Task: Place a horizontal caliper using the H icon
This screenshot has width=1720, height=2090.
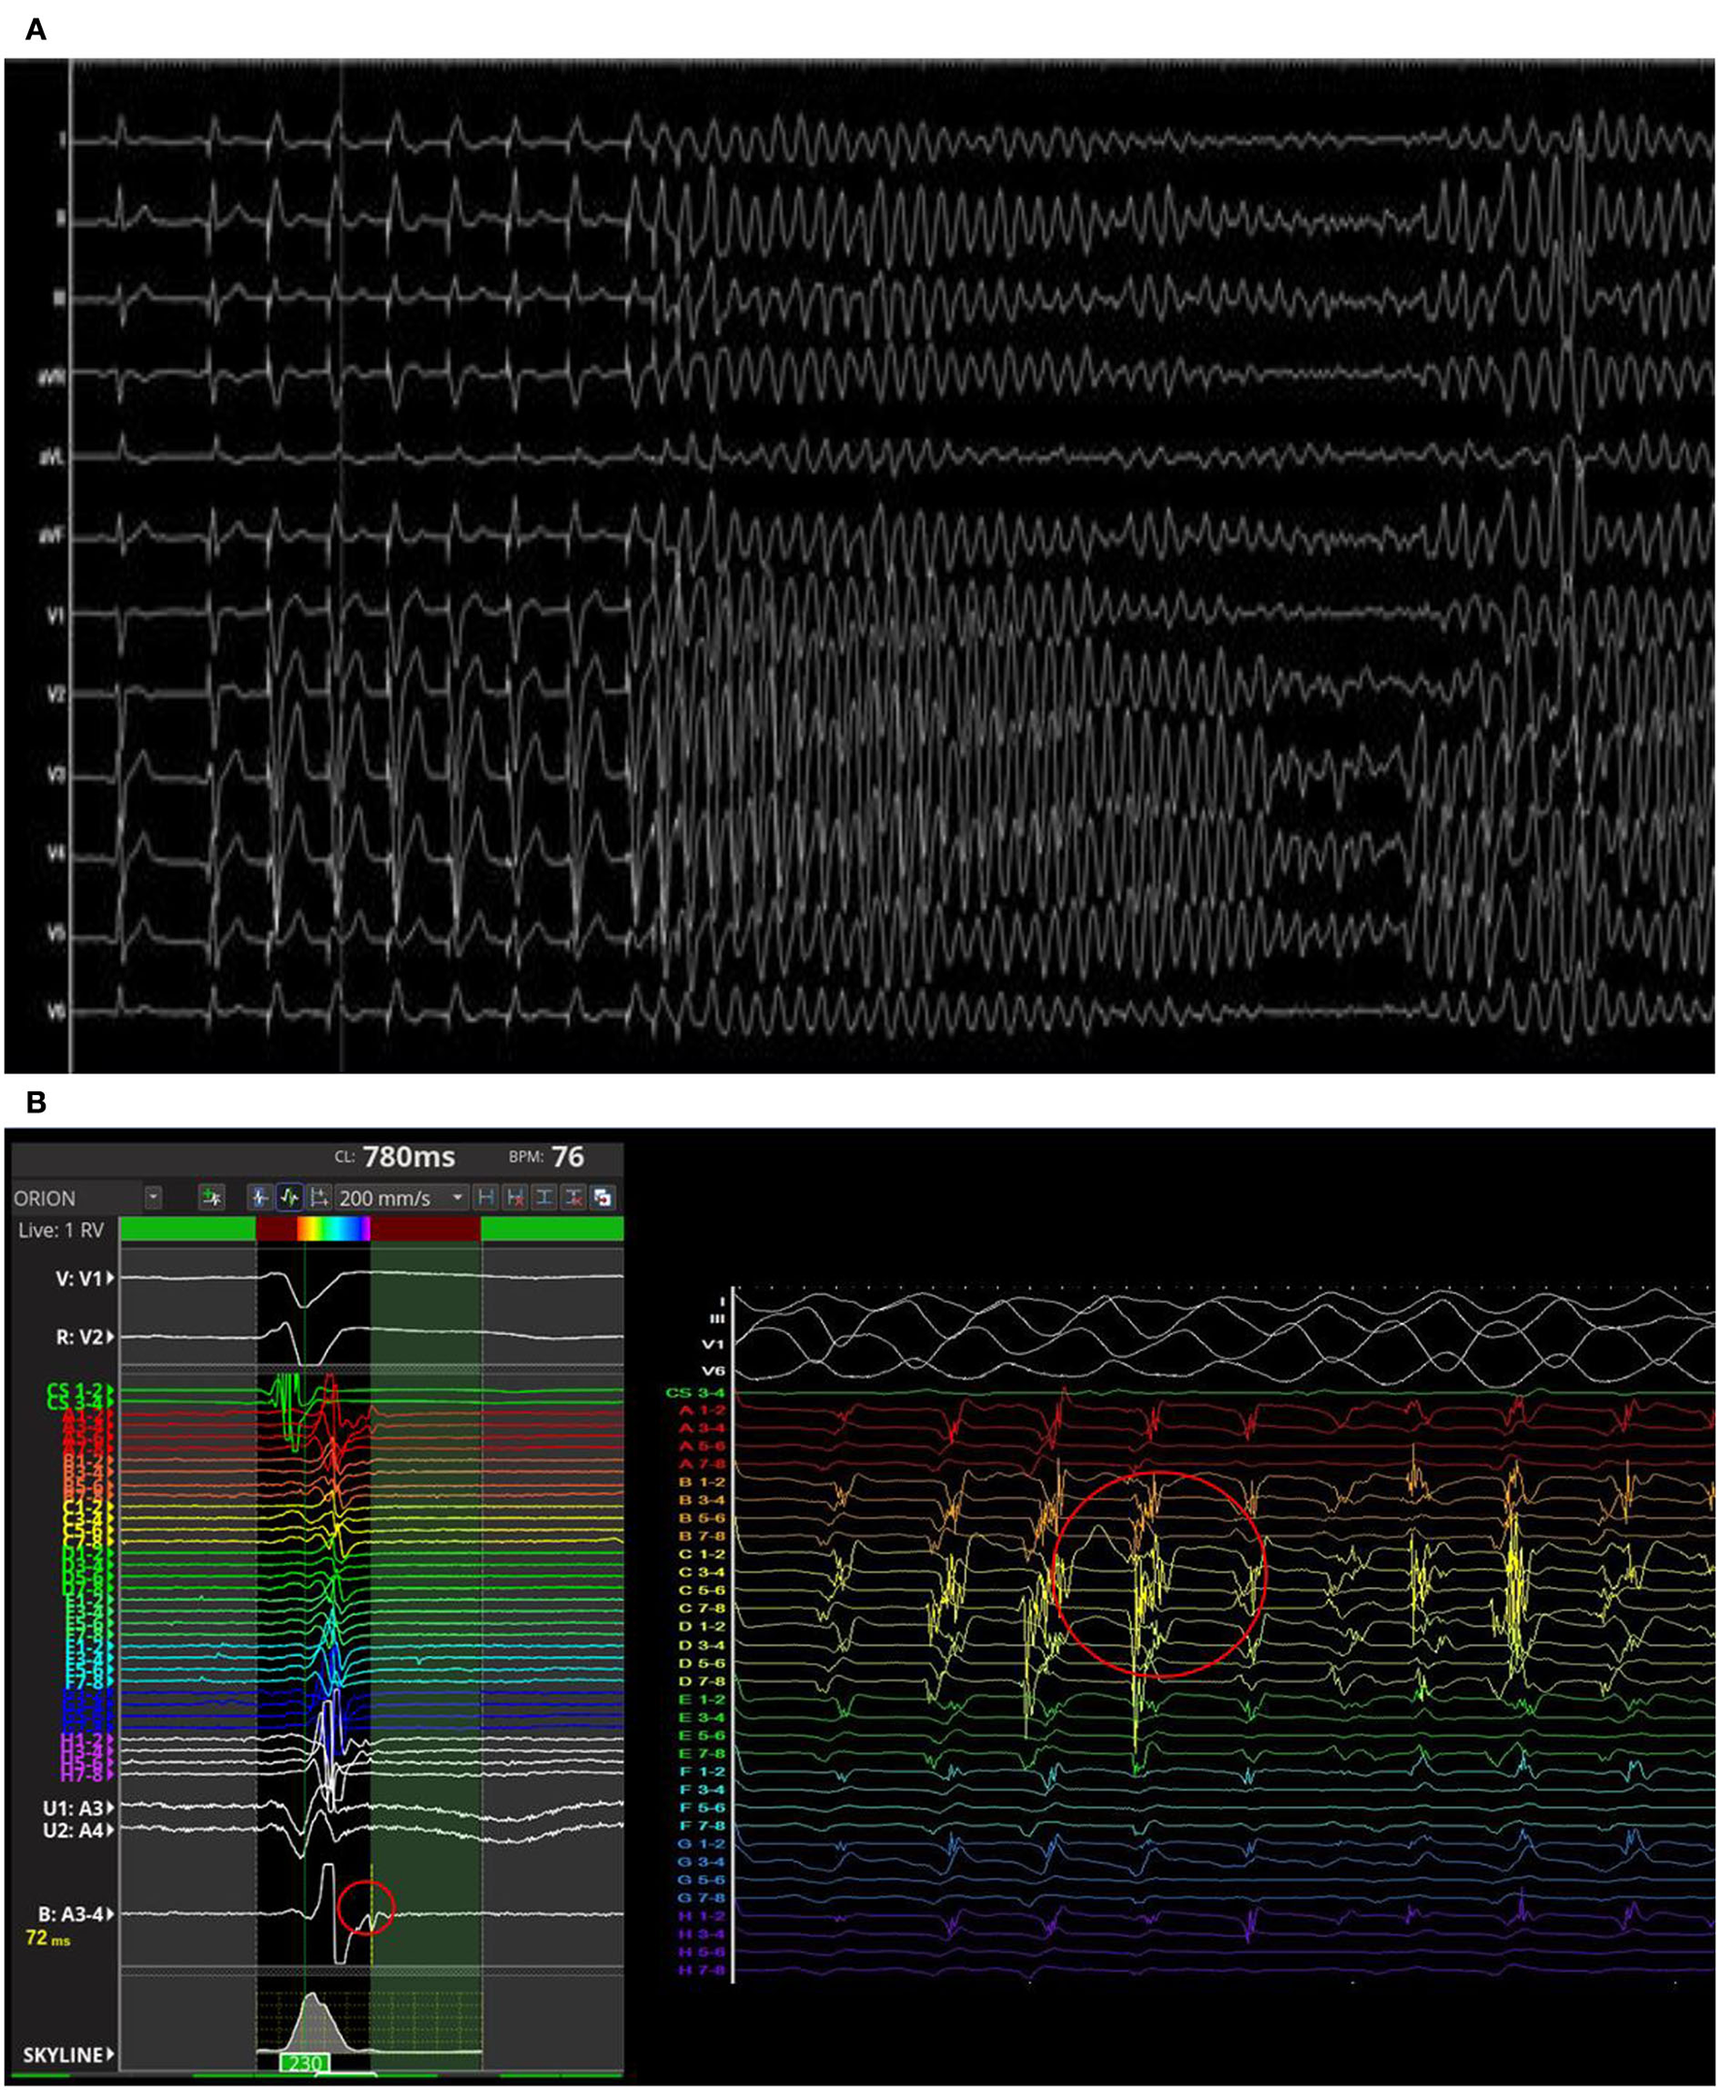Action: [488, 1199]
